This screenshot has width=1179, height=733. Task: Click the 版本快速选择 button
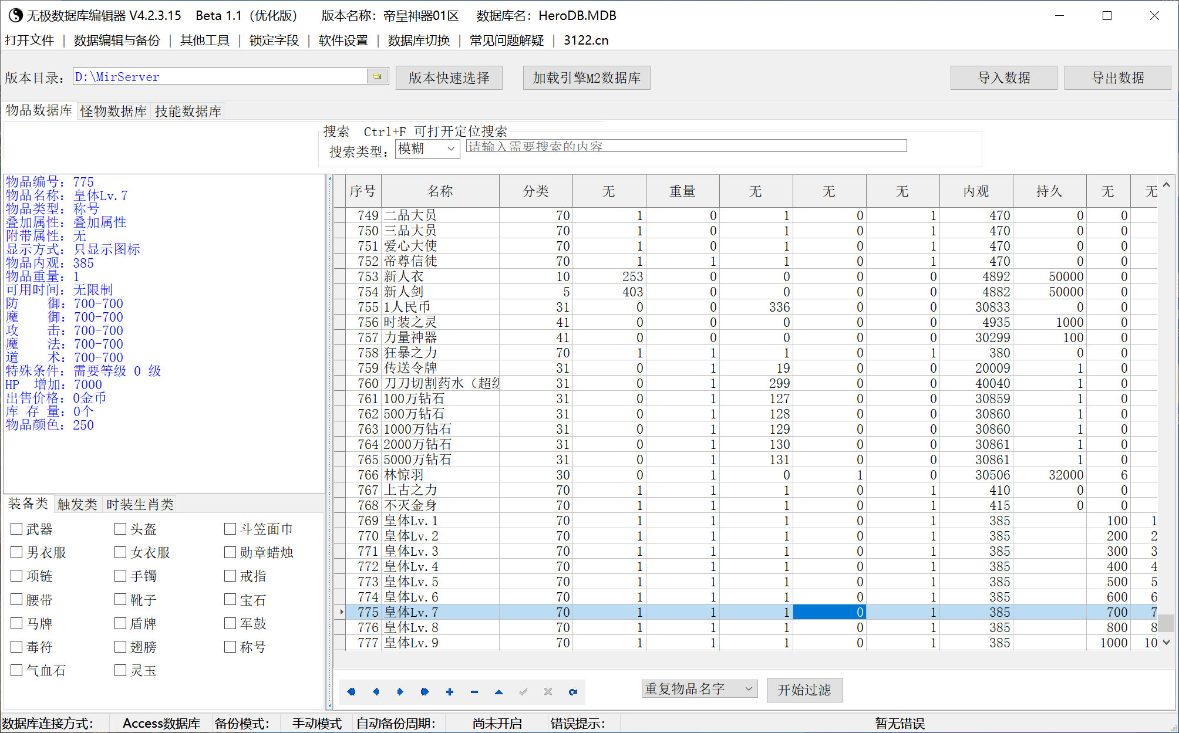449,77
